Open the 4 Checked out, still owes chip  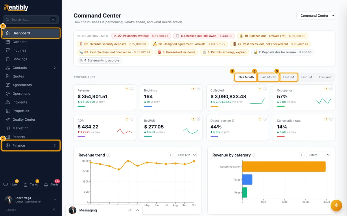point(204,36)
